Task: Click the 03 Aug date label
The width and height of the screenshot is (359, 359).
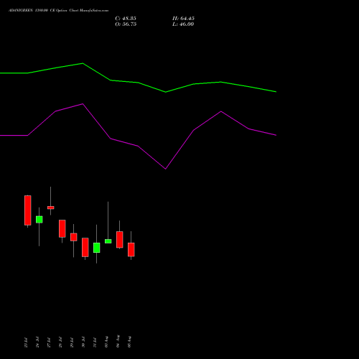Action: pyautogui.click(x=106, y=342)
